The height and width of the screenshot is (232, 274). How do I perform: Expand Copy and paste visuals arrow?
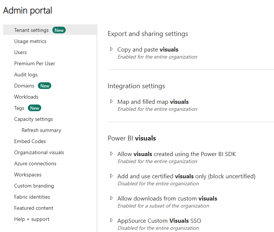(x=111, y=49)
